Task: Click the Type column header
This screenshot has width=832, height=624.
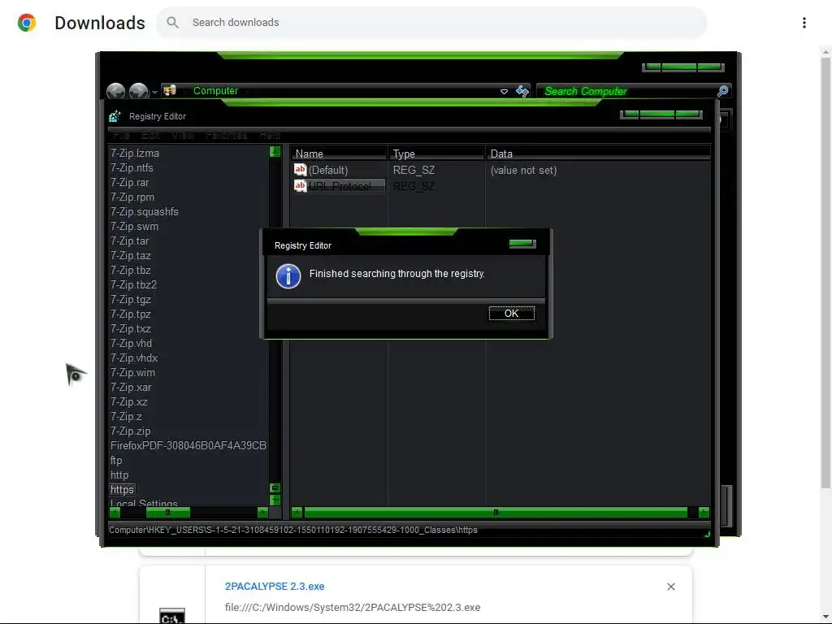Action: [x=436, y=154]
